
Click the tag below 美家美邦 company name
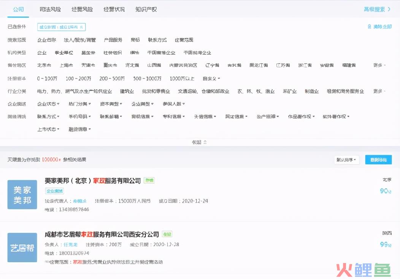pos(55,191)
